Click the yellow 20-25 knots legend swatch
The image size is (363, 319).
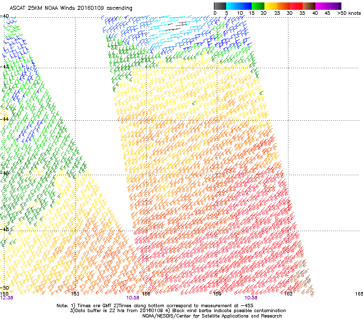[x=271, y=6]
